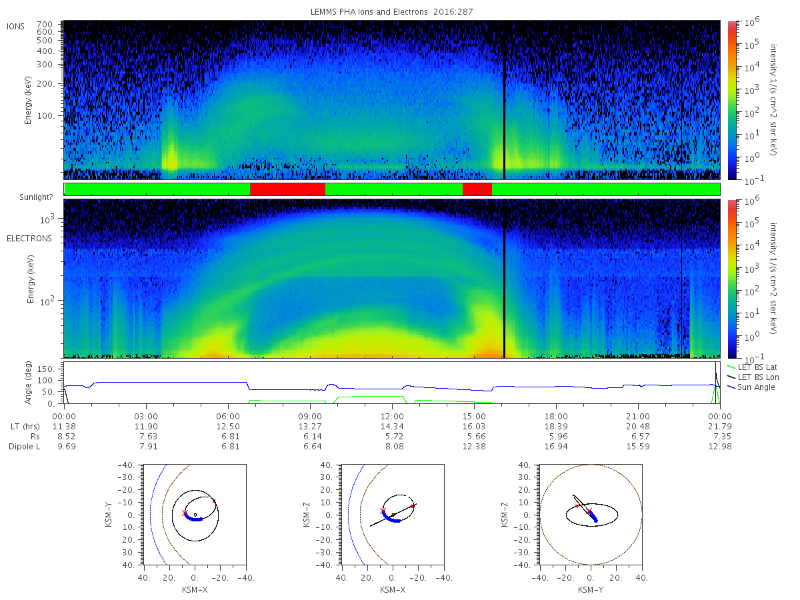Click the first red segment of sunlight bar
Screen dimensions: 800x600
(x=287, y=189)
